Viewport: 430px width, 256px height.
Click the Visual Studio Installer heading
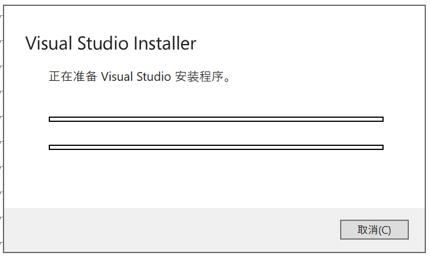click(111, 43)
